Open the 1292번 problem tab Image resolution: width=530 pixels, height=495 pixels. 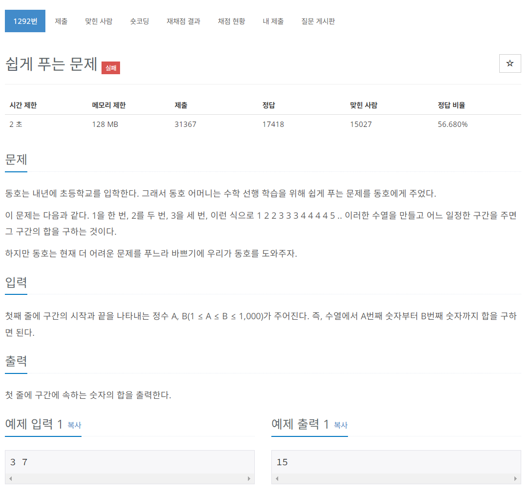click(x=25, y=21)
